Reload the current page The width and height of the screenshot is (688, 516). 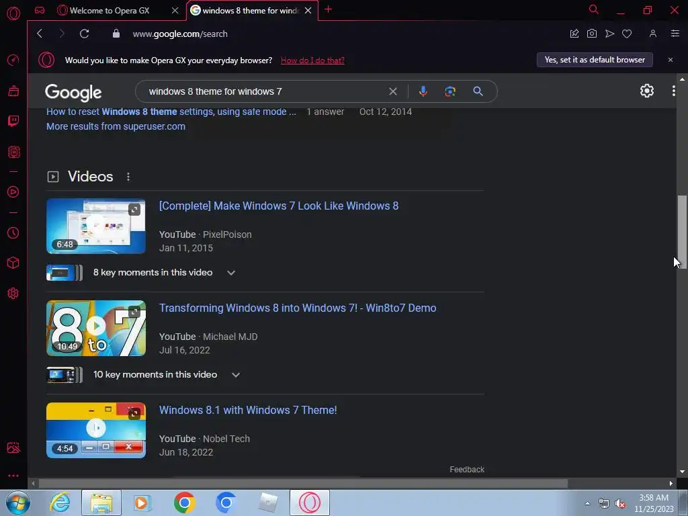coord(84,34)
